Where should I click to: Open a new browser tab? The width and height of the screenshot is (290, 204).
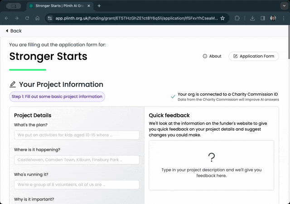tap(99, 6)
